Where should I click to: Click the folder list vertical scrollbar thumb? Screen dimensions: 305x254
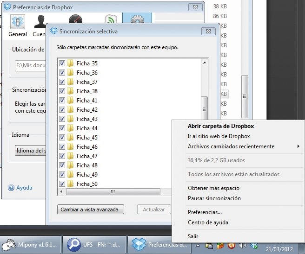pyautogui.click(x=204, y=108)
